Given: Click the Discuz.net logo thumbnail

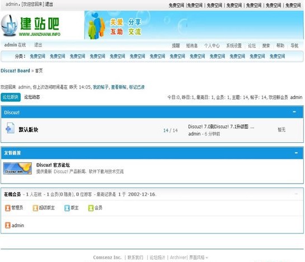Looking at the screenshot, I should (17, 169).
